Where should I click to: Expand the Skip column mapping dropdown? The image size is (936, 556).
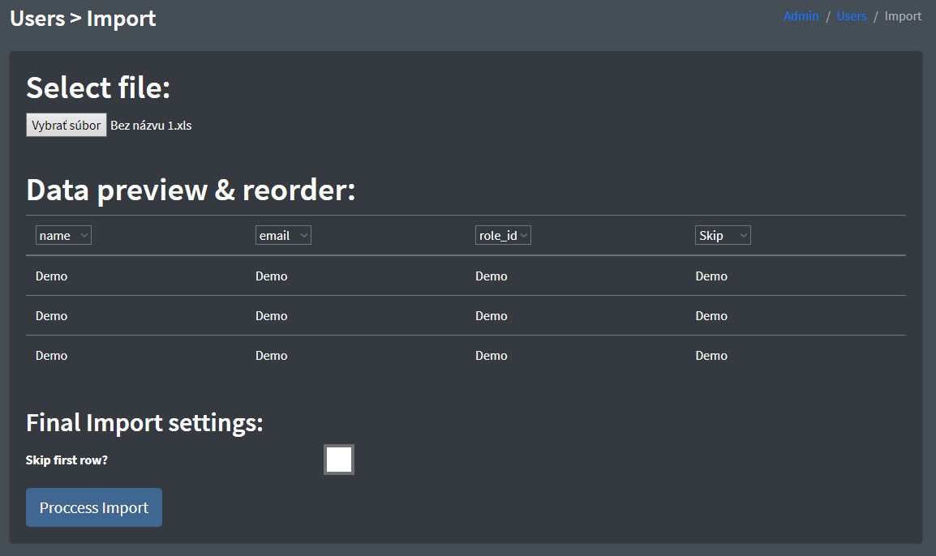(723, 235)
